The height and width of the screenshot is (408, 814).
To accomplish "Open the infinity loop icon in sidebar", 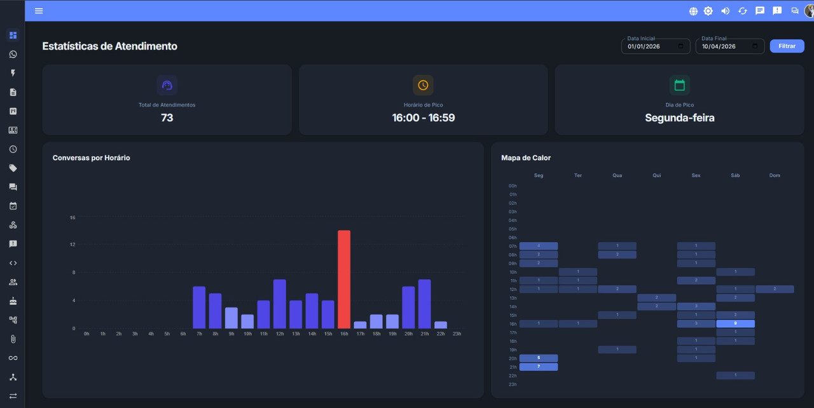I will 13,358.
